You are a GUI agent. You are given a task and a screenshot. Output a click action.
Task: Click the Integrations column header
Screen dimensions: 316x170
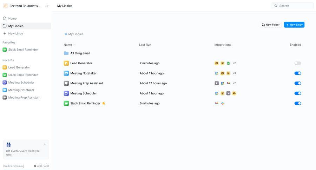[x=223, y=45]
